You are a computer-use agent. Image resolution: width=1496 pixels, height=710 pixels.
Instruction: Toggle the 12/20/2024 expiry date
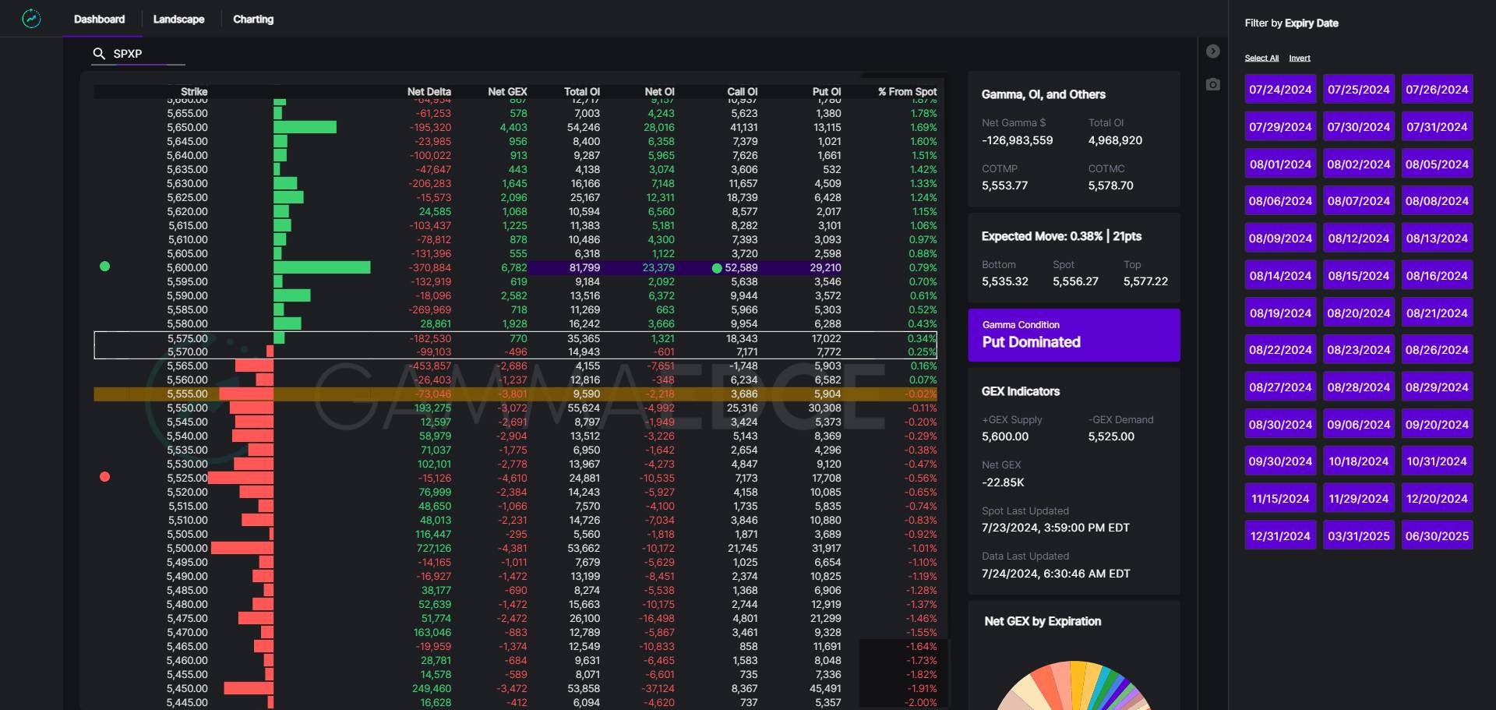(x=1436, y=499)
